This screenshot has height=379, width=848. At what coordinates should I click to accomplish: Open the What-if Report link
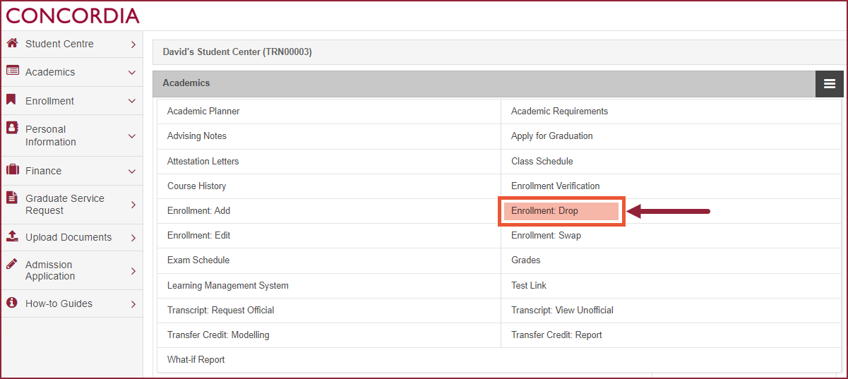196,359
